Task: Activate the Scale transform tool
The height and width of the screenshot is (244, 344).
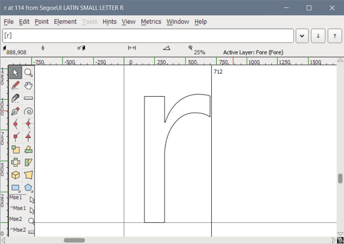Action: tap(15, 149)
